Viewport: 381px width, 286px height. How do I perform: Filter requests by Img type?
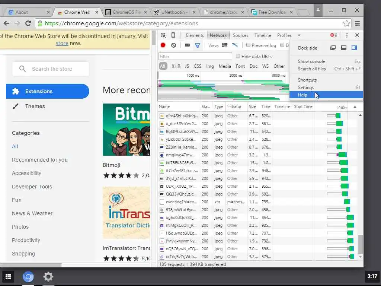tap(210, 66)
